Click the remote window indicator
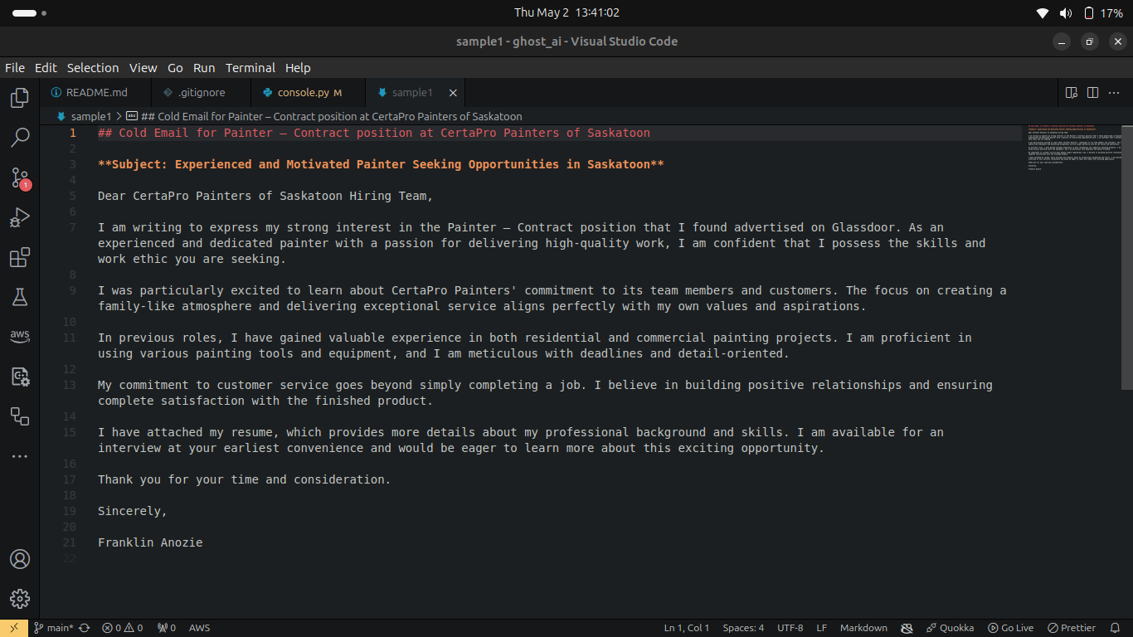 point(13,628)
